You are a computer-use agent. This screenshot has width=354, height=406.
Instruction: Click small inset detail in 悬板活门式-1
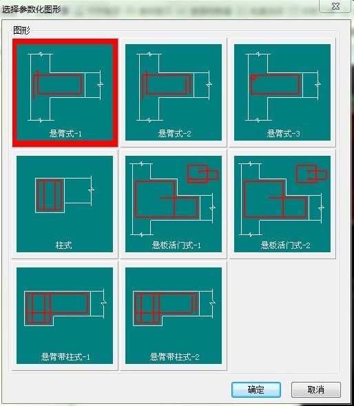point(203,174)
